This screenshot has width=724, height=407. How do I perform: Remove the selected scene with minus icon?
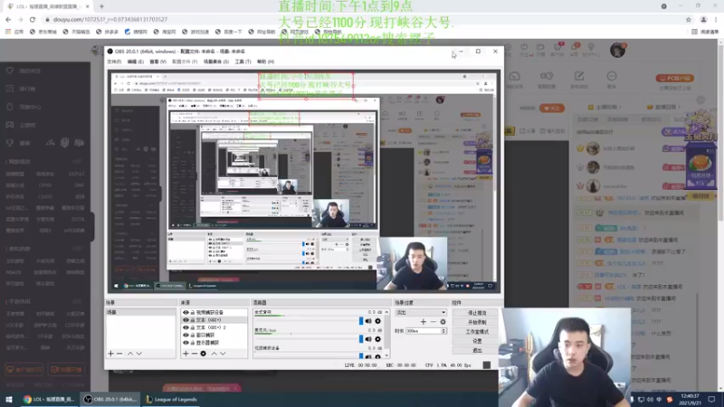119,354
